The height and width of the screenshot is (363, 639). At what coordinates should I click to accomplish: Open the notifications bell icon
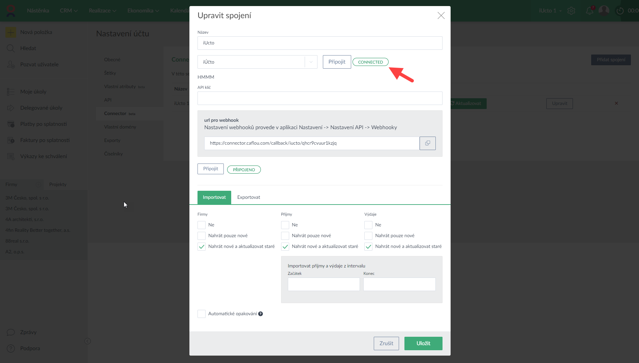click(x=589, y=11)
